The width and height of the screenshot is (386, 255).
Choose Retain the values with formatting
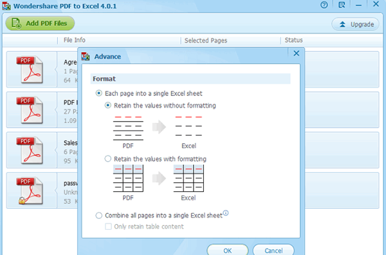click(108, 158)
